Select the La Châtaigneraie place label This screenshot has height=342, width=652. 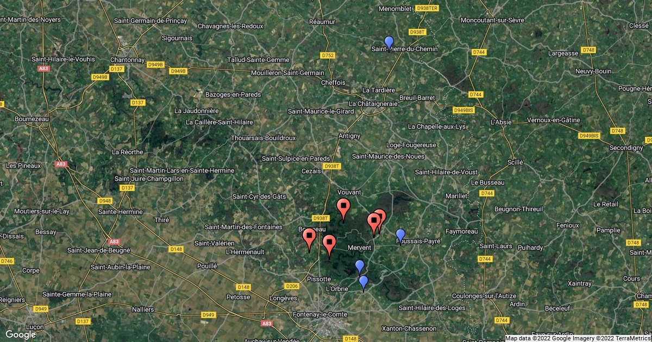pyautogui.click(x=374, y=103)
